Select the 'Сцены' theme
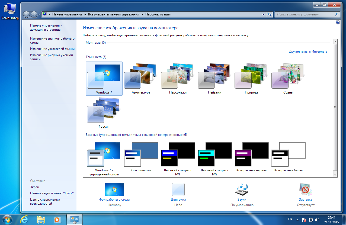This screenshot has width=346, height=225. pyautogui.click(x=289, y=79)
